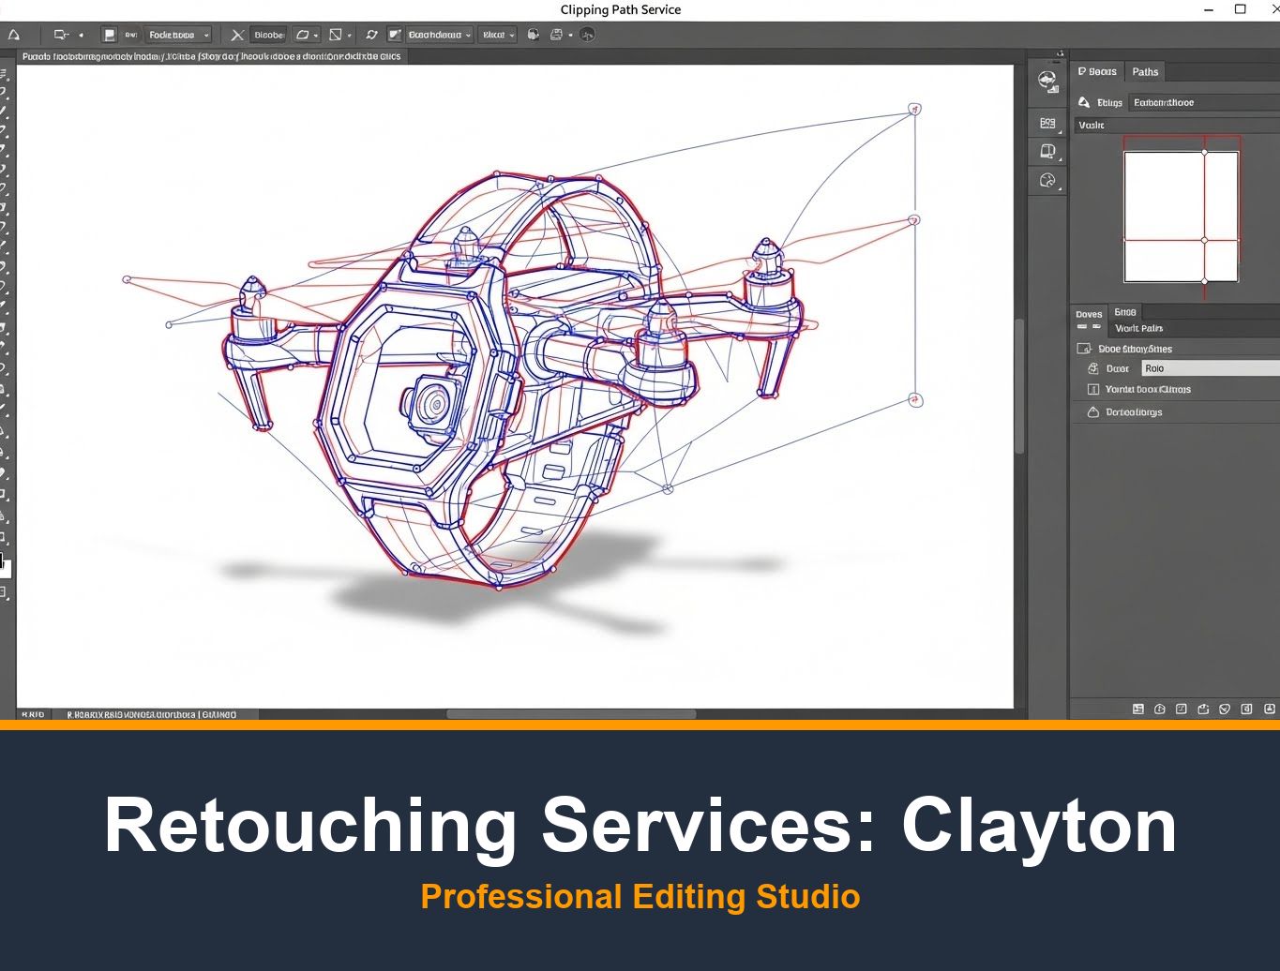1280x971 pixels.
Task: Click the Worlt Palrs path entry
Action: click(x=1138, y=328)
